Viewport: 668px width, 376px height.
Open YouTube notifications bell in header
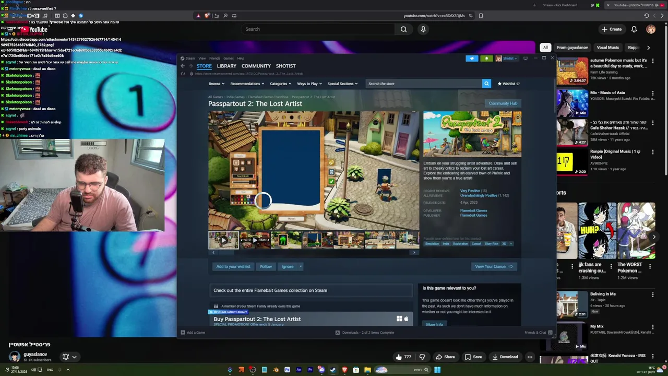[634, 29]
